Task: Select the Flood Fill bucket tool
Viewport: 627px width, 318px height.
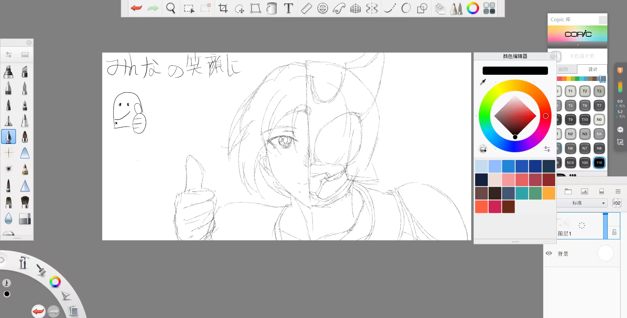Action: [271, 8]
